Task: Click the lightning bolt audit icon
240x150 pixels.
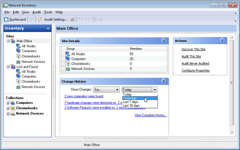Action: tap(40, 19)
